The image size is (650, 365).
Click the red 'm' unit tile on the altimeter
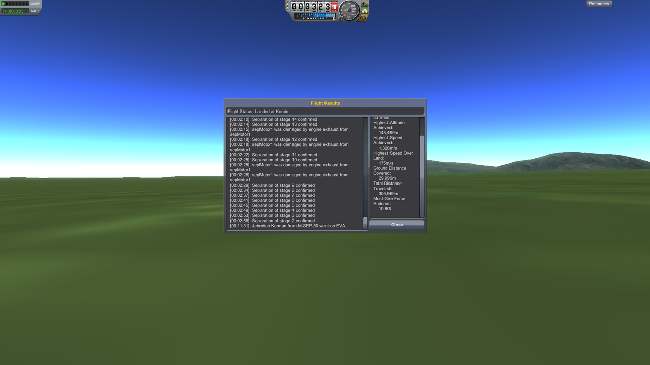coord(334,7)
